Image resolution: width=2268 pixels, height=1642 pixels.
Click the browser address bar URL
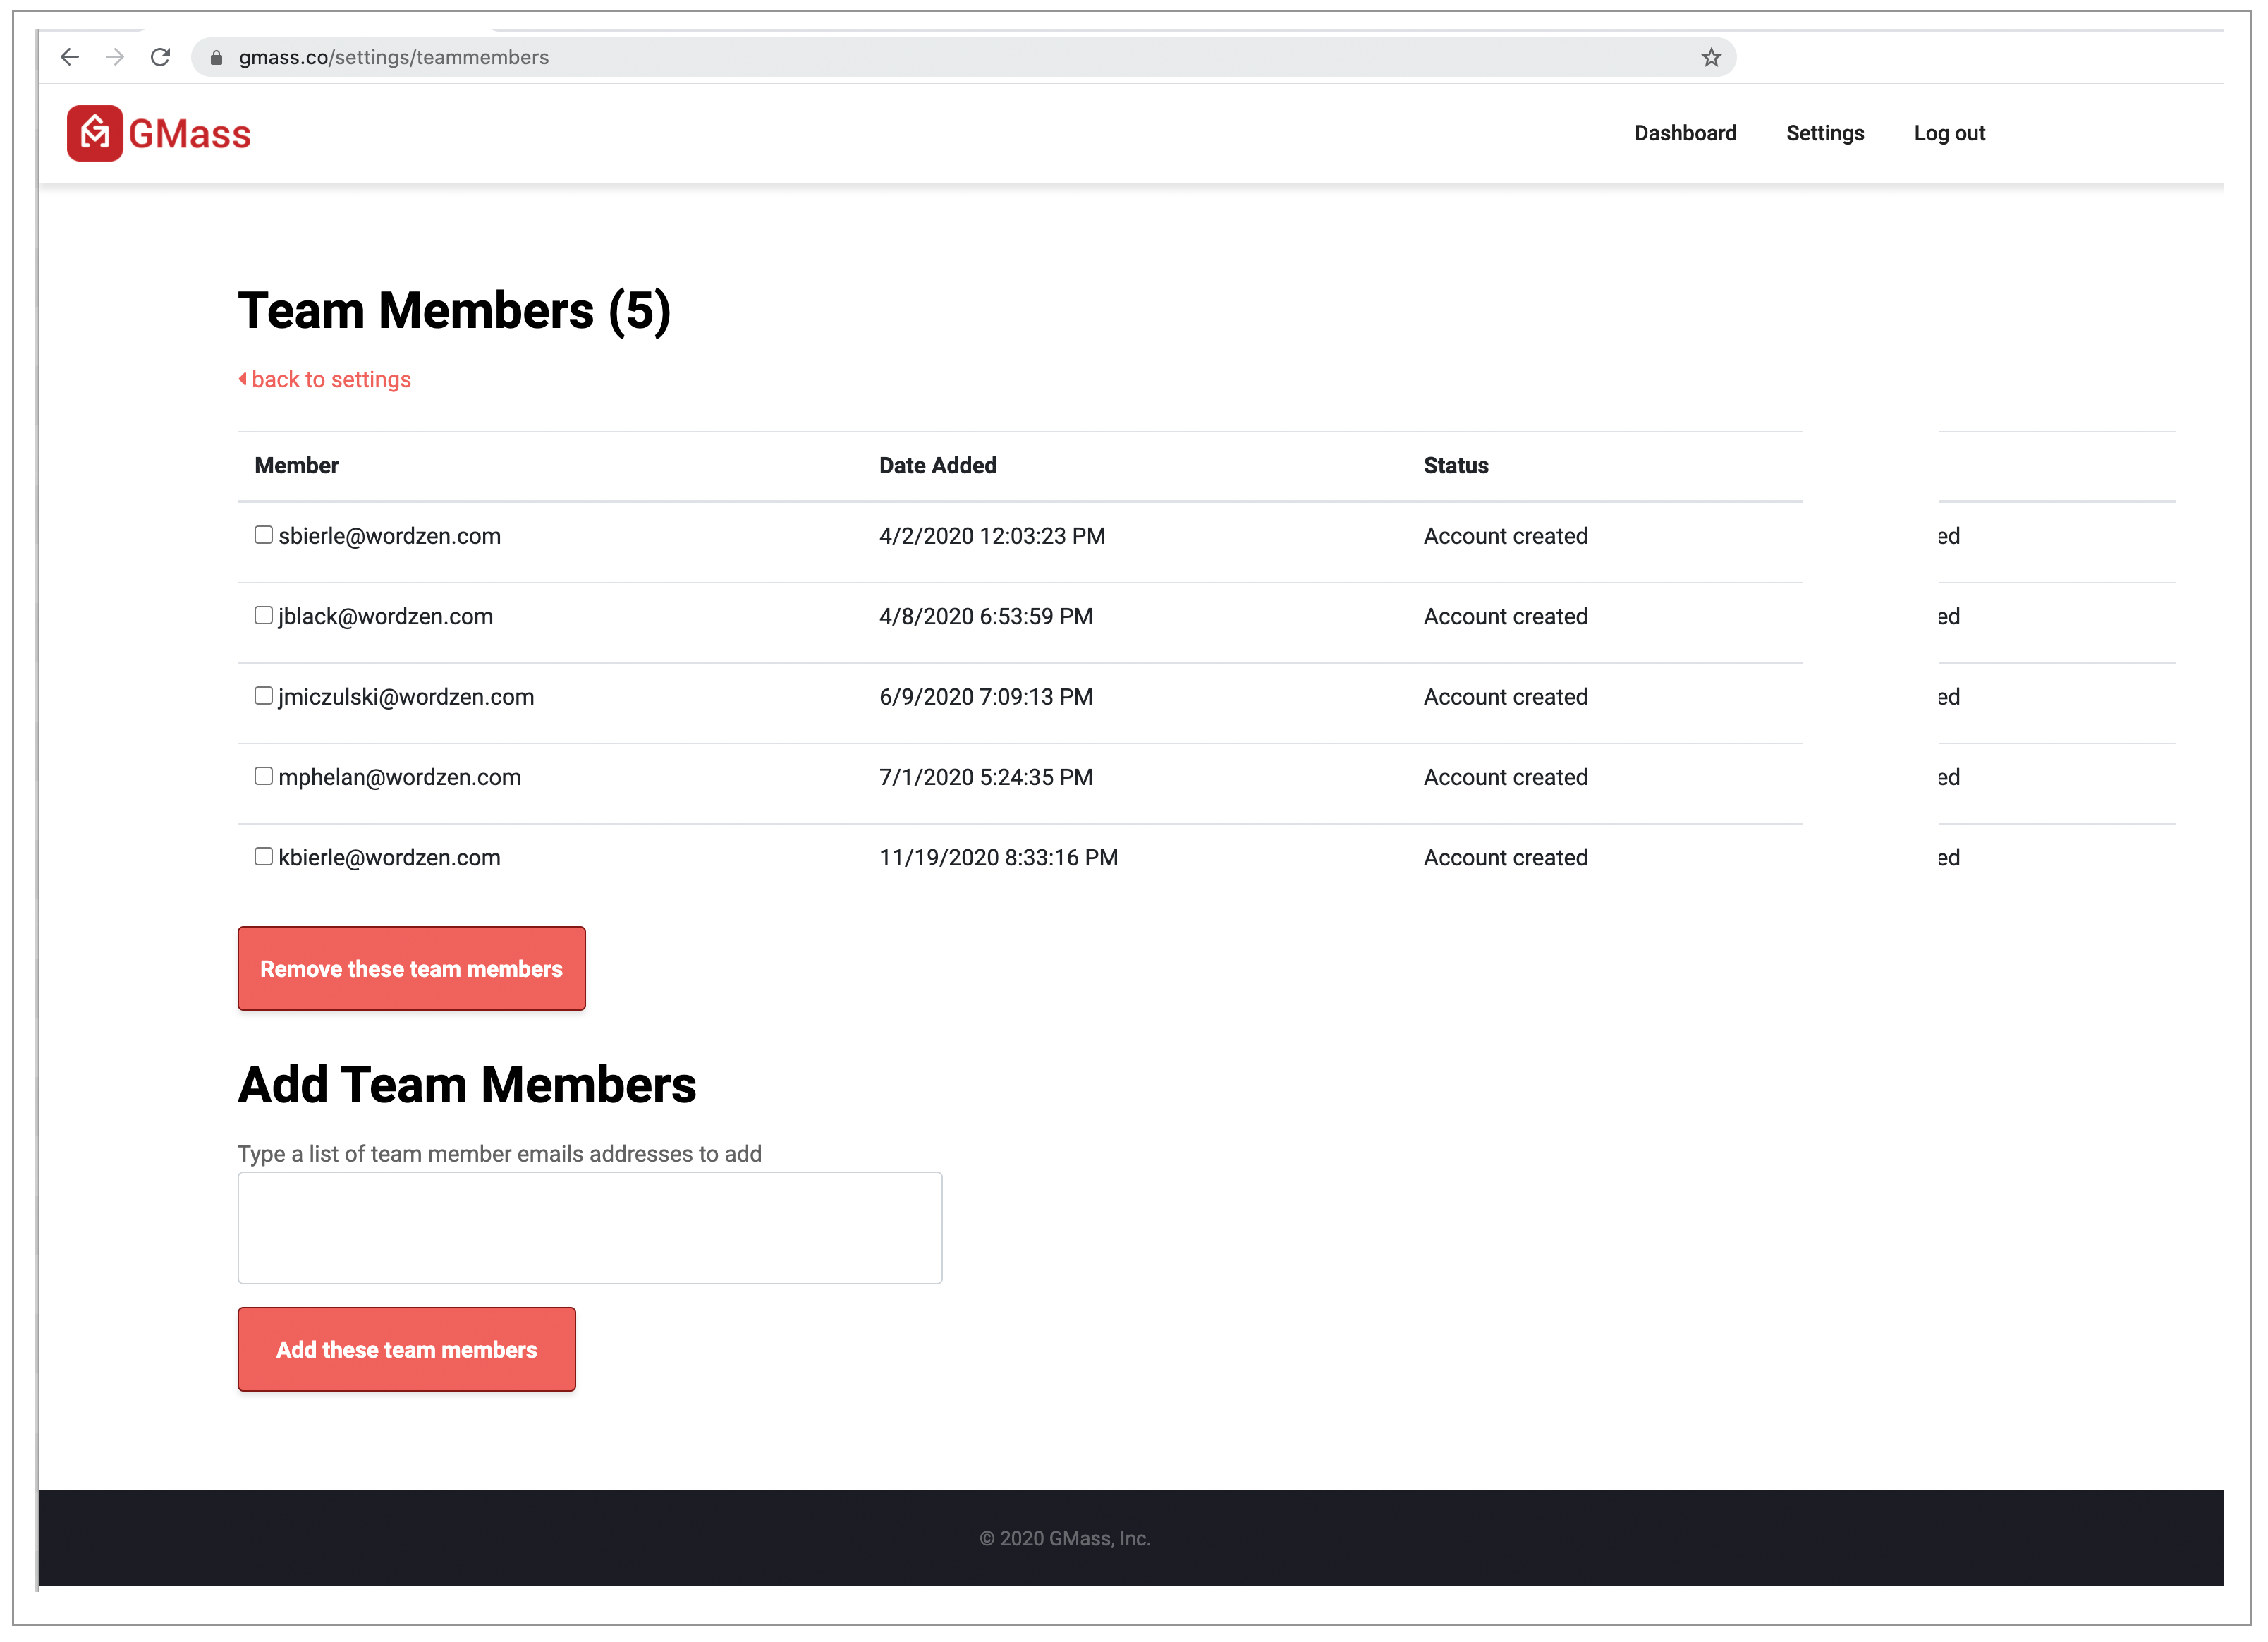pos(394,58)
